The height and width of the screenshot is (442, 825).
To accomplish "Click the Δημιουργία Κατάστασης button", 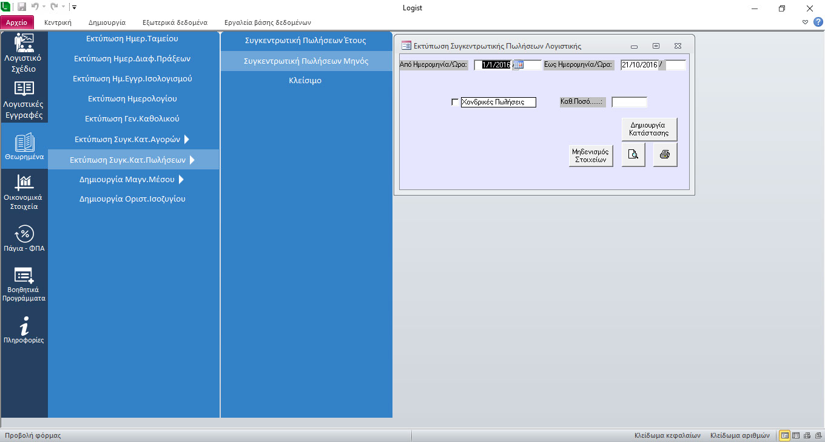I will click(x=649, y=129).
